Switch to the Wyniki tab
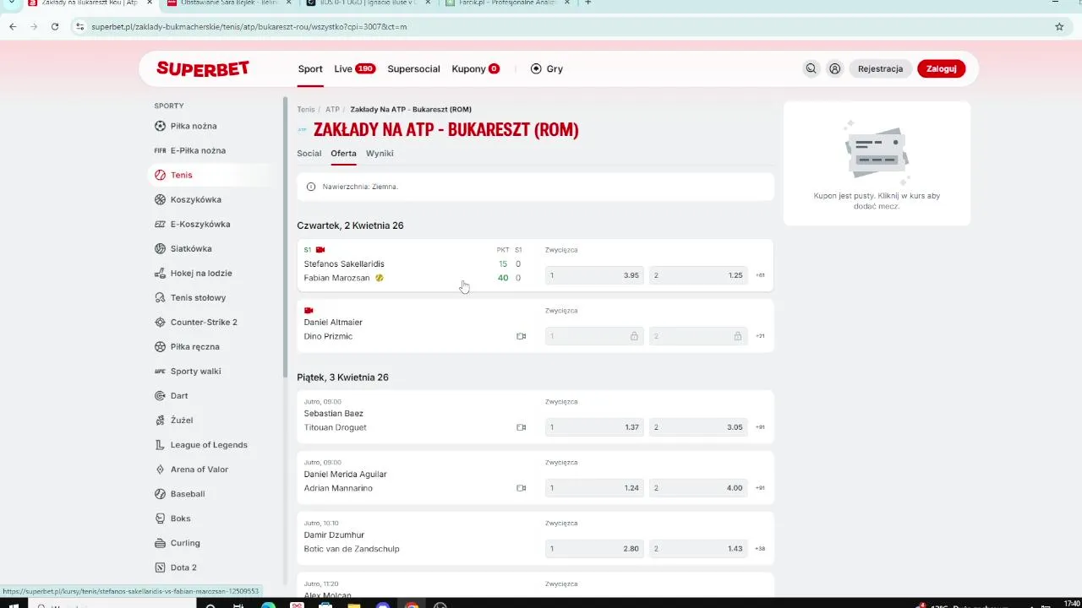This screenshot has height=608, width=1082. click(x=380, y=154)
